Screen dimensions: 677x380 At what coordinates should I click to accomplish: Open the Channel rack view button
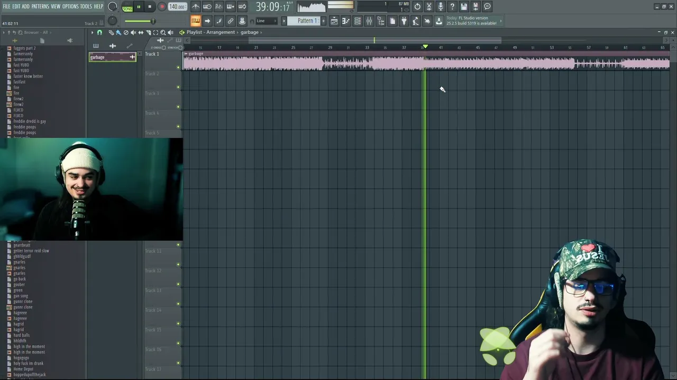[358, 21]
